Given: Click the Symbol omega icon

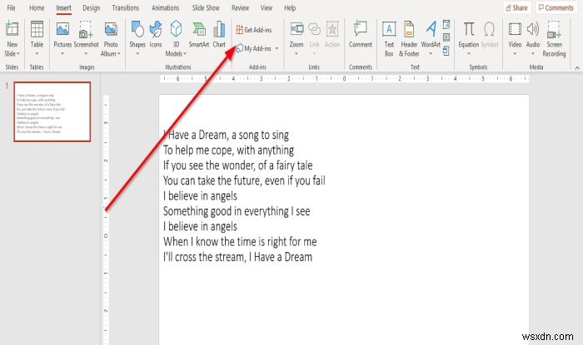Looking at the screenshot, I should click(490, 29).
